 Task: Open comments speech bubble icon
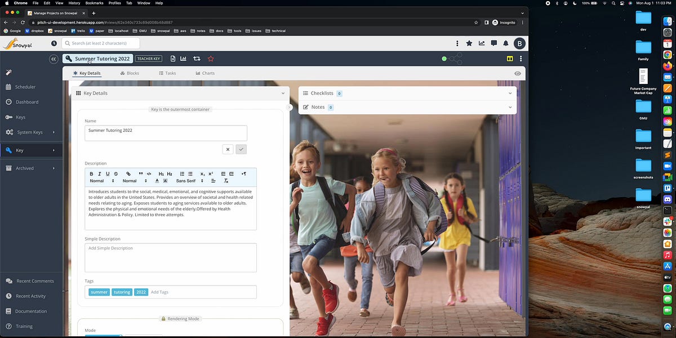click(x=494, y=43)
